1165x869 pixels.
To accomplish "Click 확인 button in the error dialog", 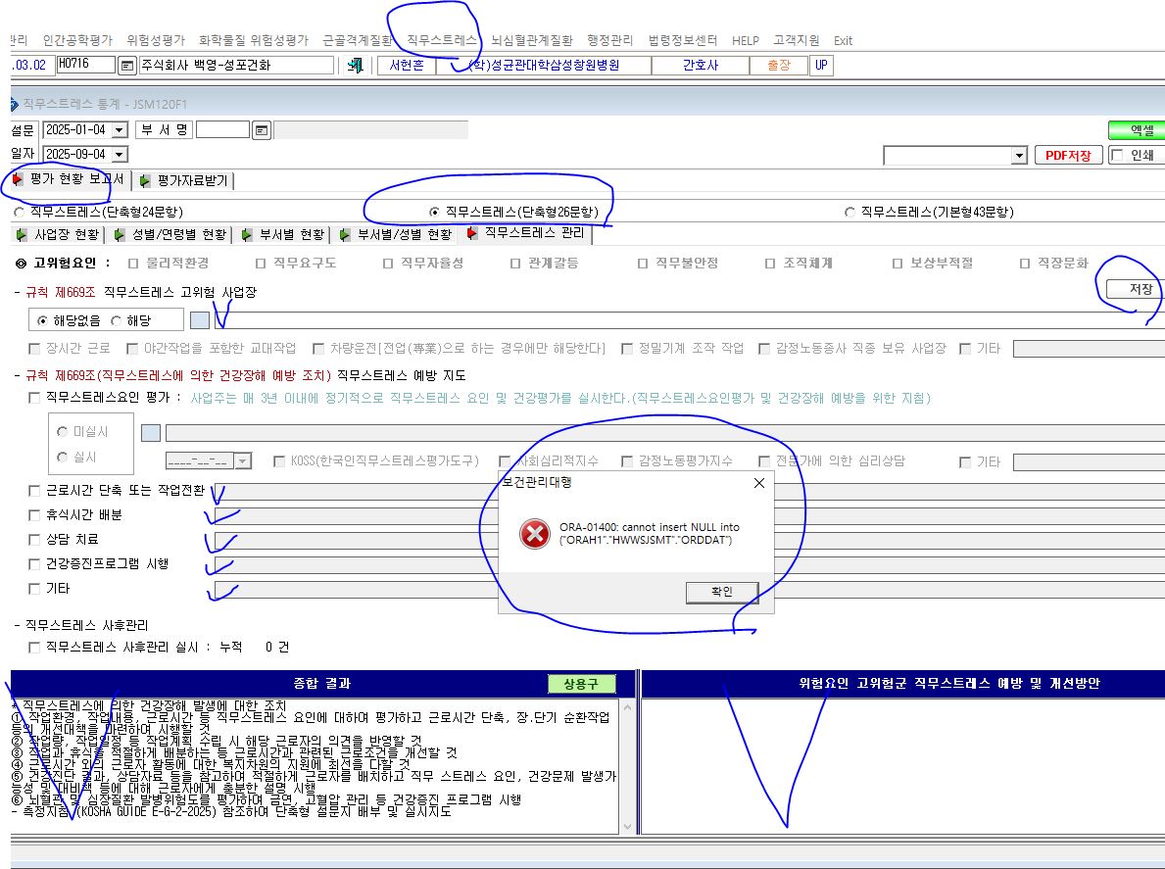I will point(722,592).
